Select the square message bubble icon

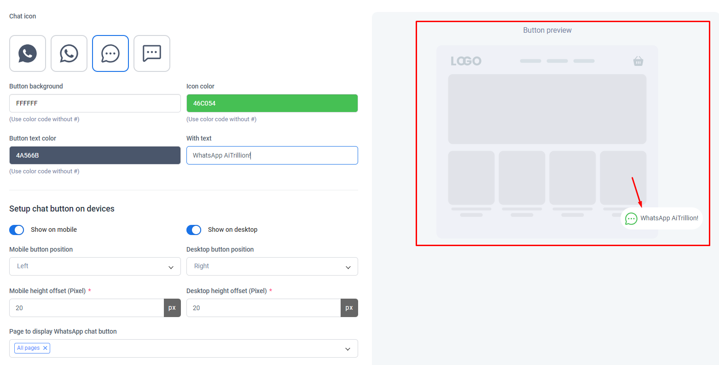point(152,53)
